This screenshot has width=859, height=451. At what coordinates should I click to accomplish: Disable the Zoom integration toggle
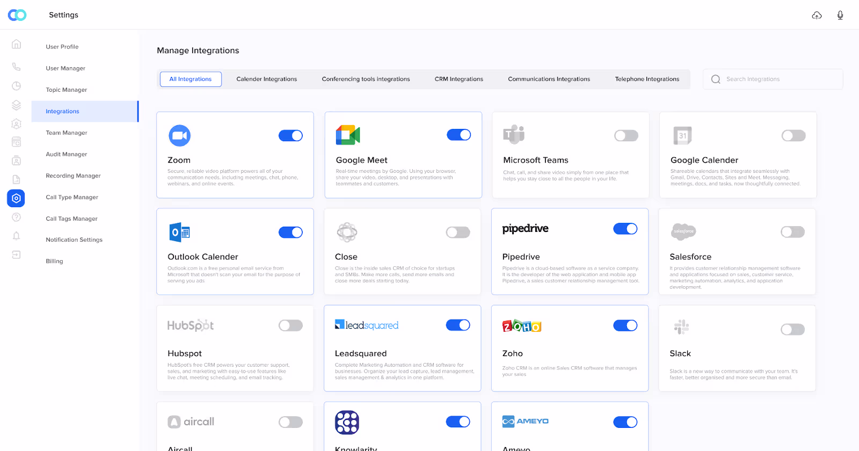coord(290,136)
